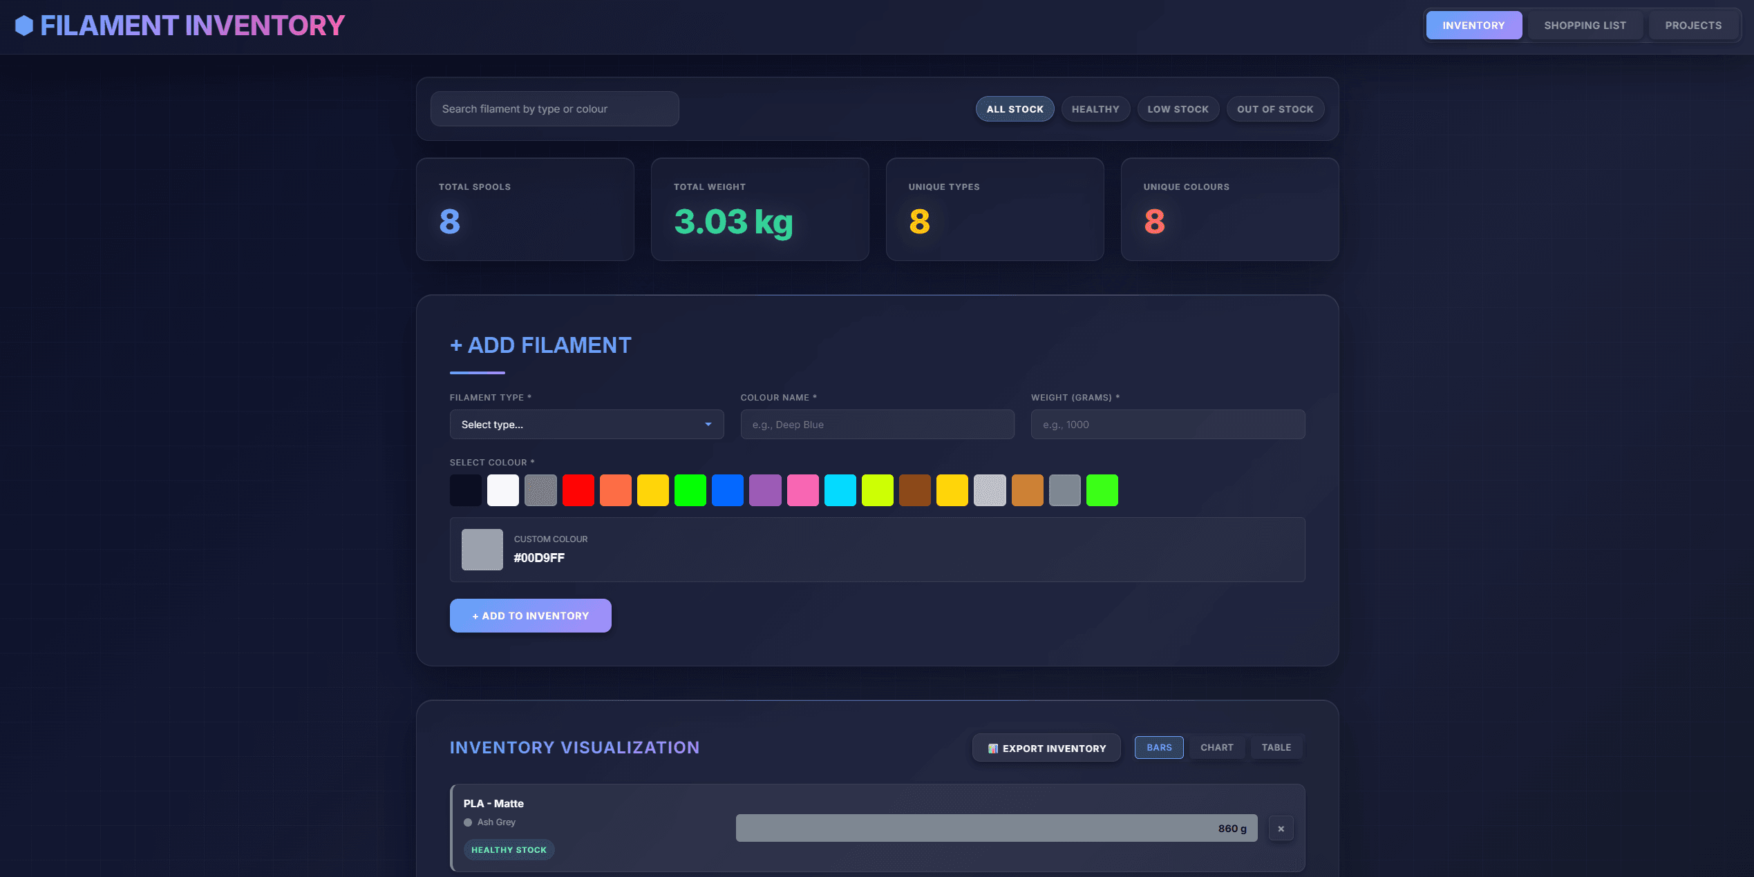This screenshot has height=877, width=1754.
Task: Toggle the OUT OF STOCK filter
Action: (x=1274, y=108)
